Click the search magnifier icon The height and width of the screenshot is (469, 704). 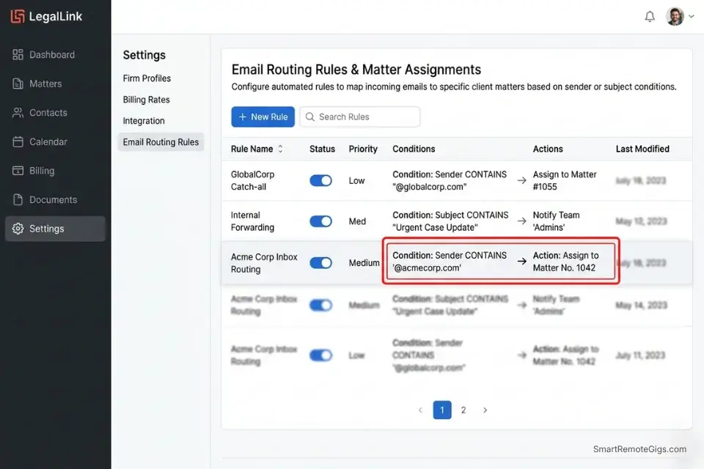pos(309,117)
